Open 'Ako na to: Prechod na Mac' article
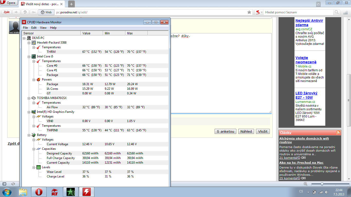The width and height of the screenshot is (351, 197). (301, 163)
